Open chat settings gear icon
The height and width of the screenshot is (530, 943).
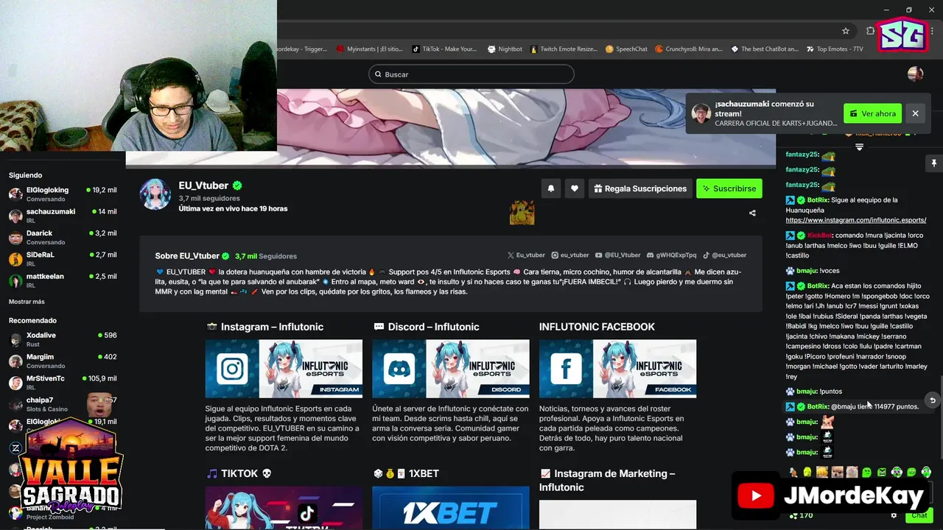894,515
